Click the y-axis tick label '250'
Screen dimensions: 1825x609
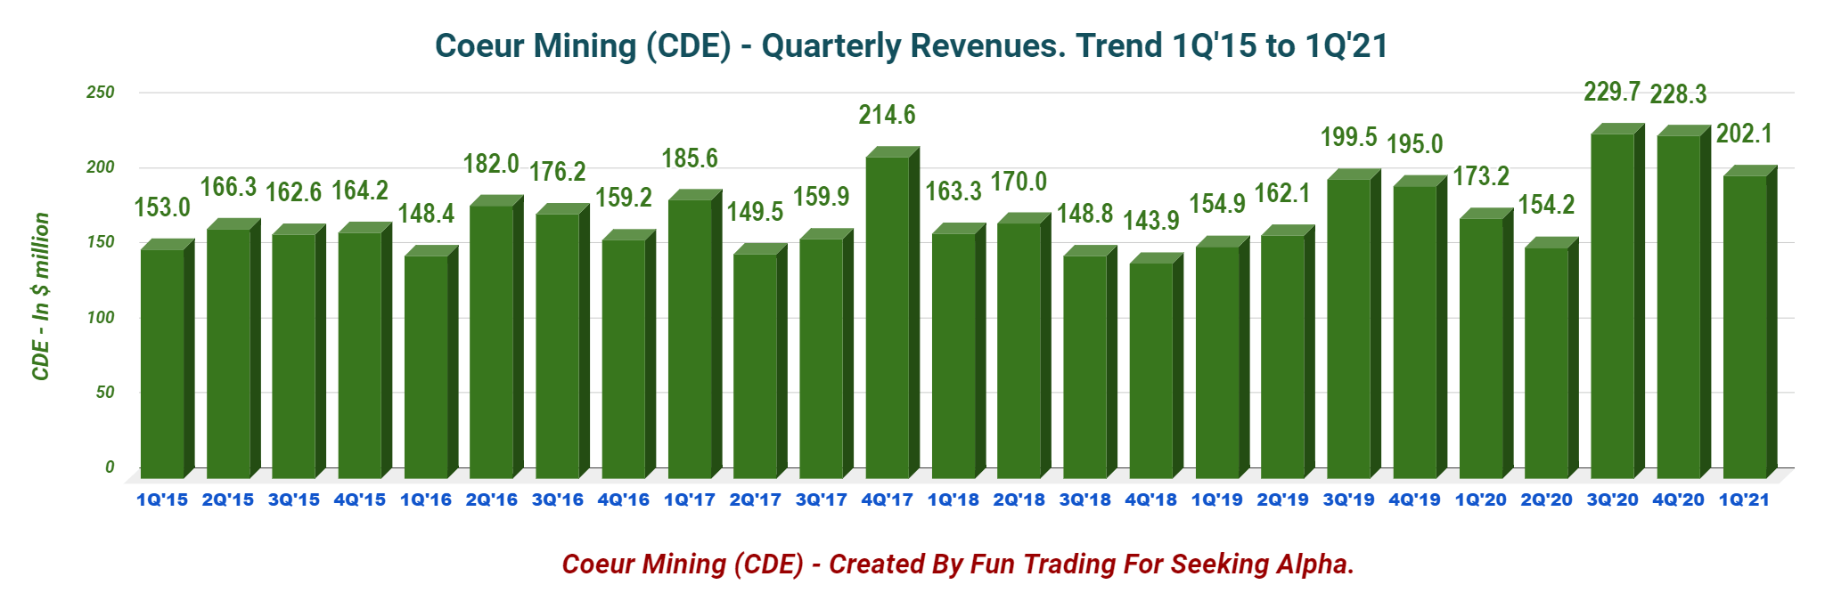click(x=100, y=93)
